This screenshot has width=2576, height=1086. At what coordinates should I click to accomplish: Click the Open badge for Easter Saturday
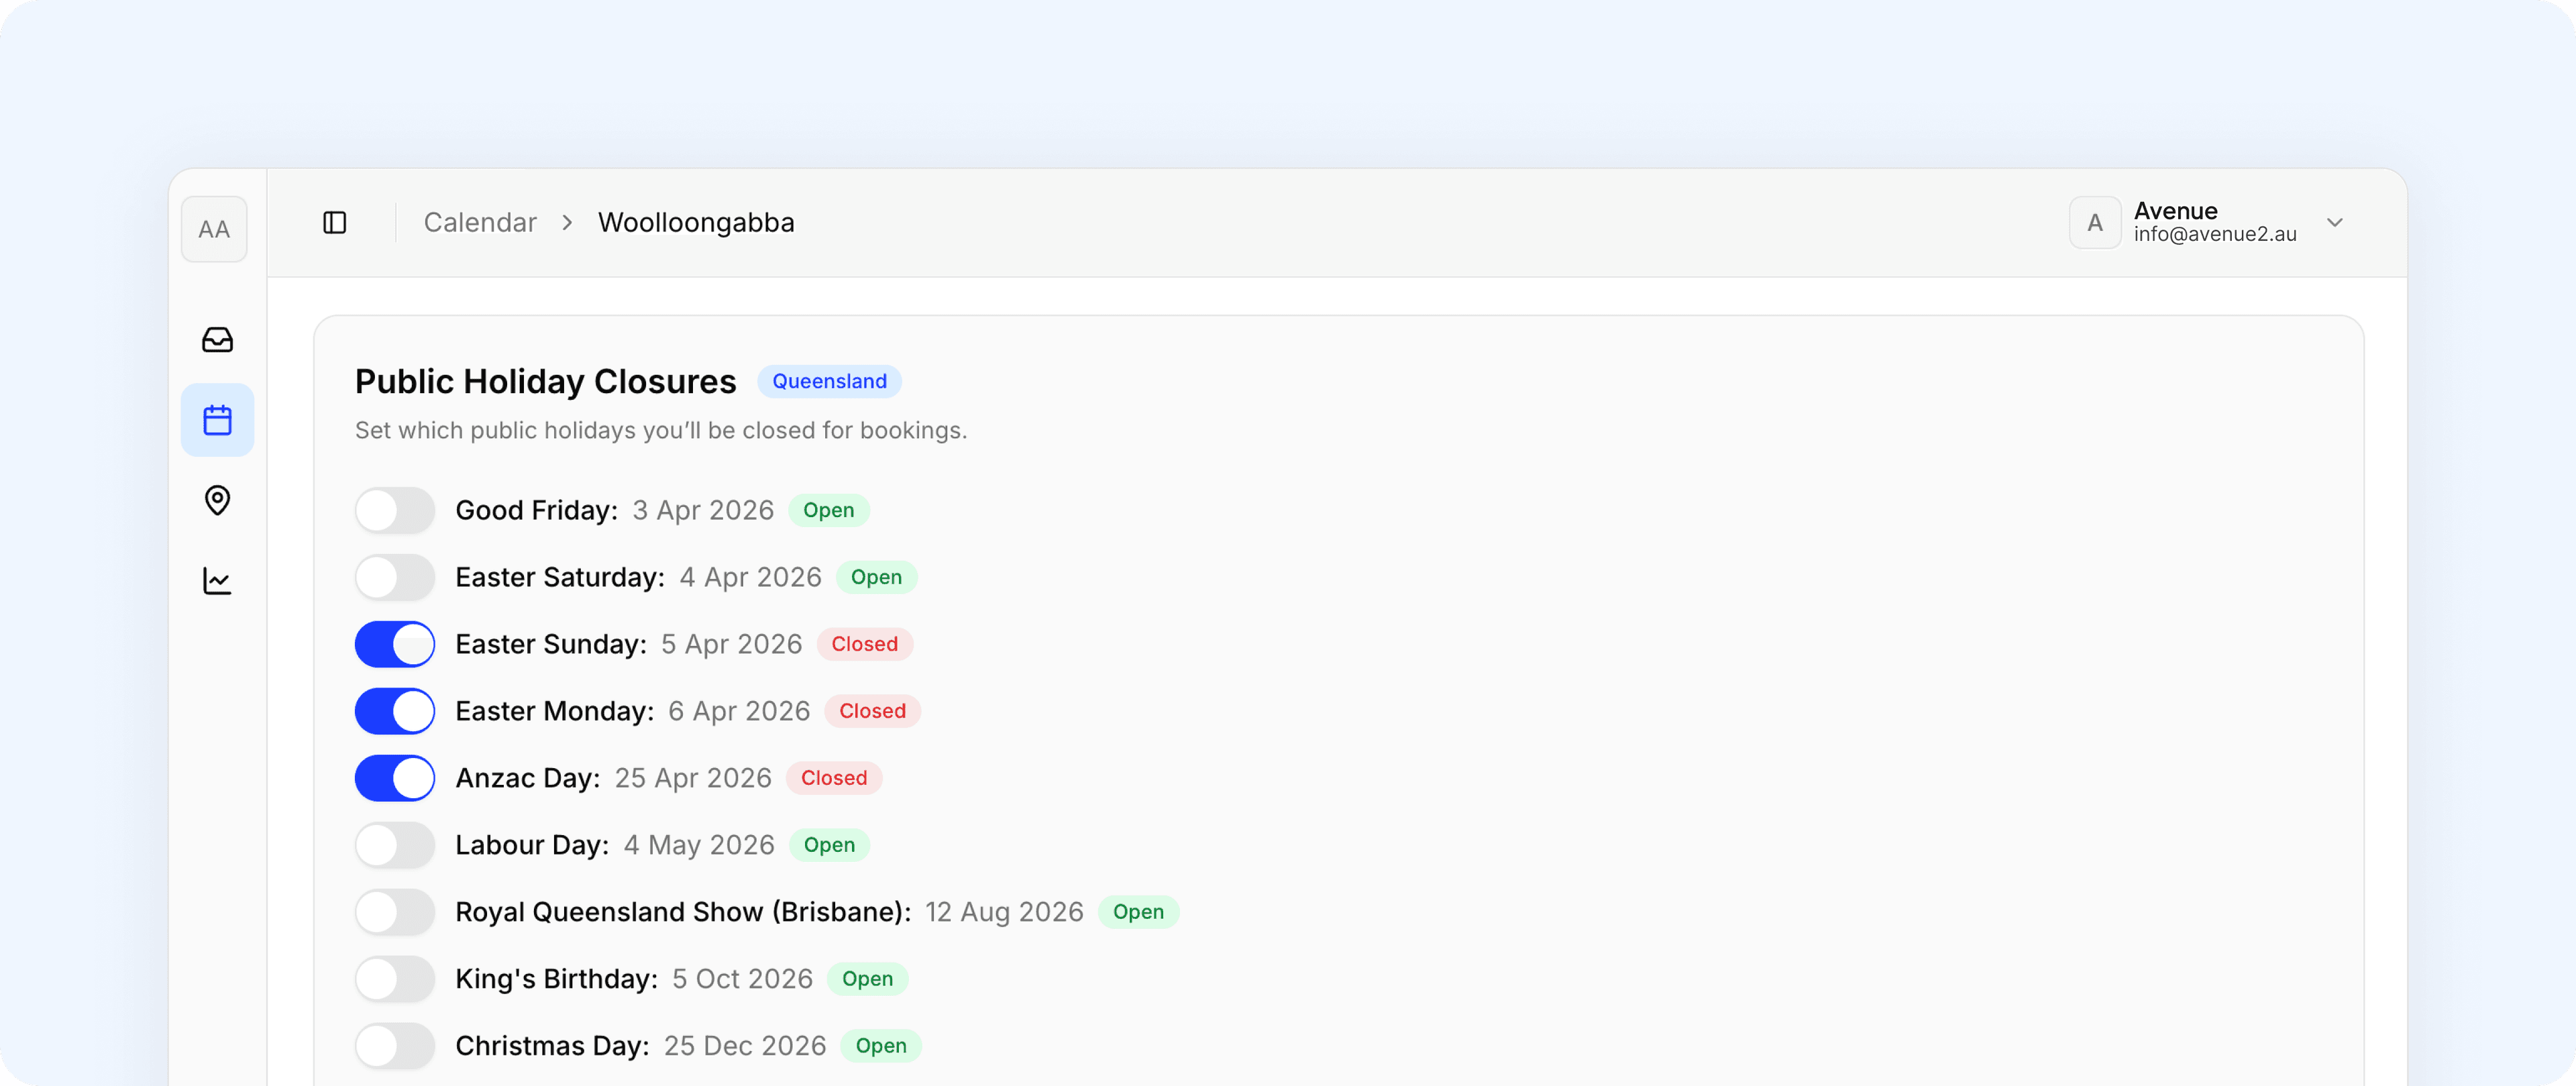(877, 577)
